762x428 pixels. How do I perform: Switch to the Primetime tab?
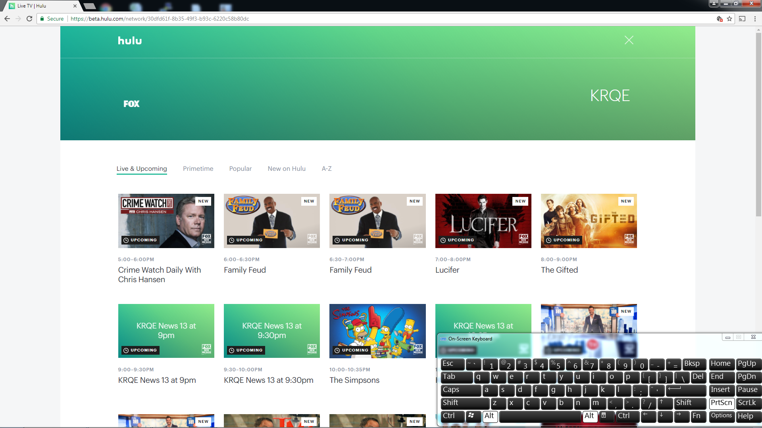(198, 169)
